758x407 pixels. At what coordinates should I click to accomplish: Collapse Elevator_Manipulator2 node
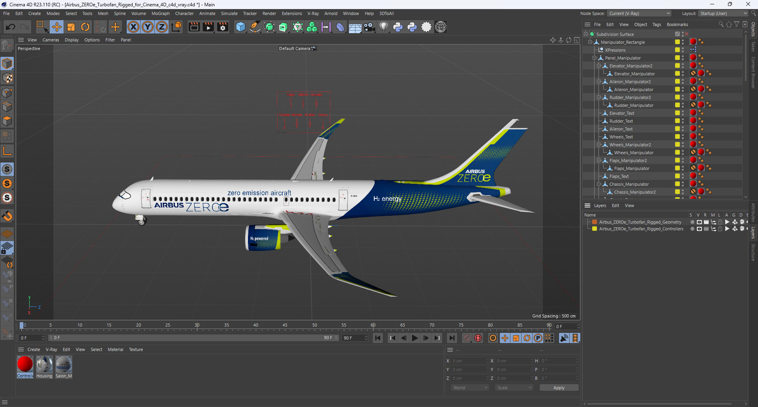pos(599,66)
